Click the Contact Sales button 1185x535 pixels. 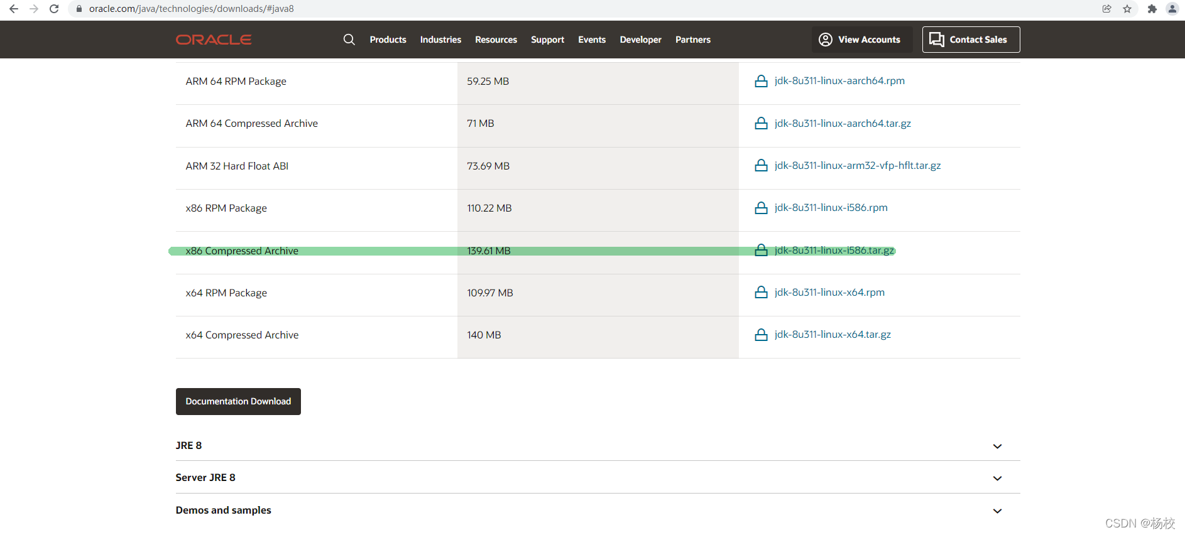coord(971,40)
